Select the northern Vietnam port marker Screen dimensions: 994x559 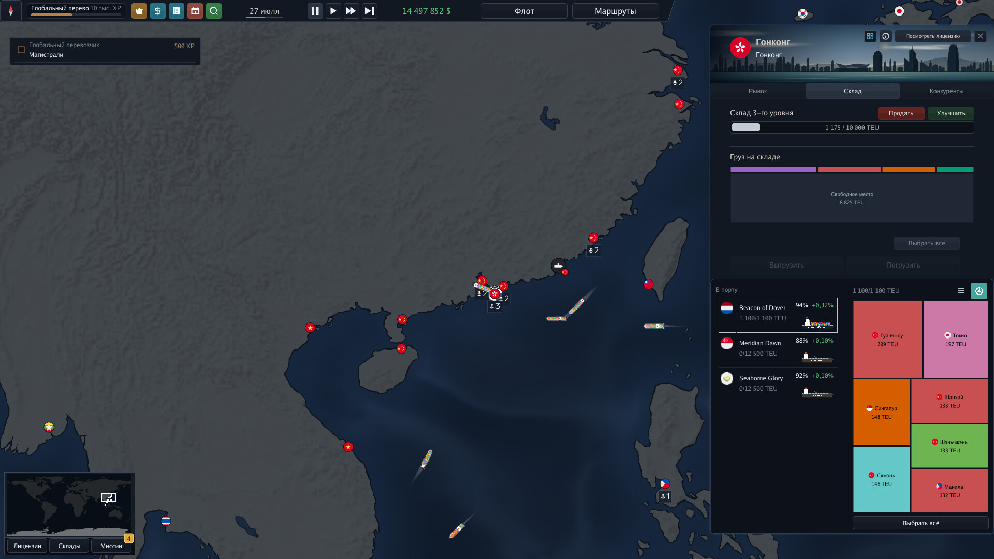tap(310, 328)
